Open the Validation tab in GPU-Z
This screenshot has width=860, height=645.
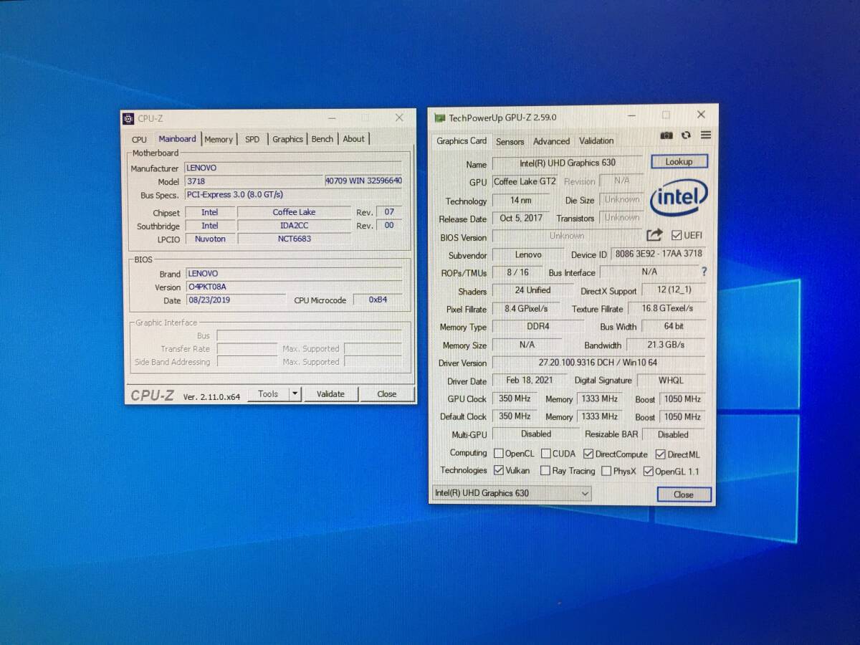[596, 140]
